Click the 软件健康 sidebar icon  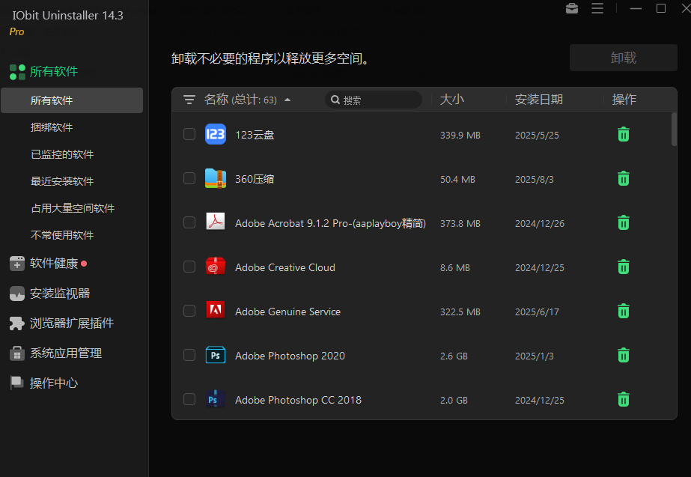point(16,264)
